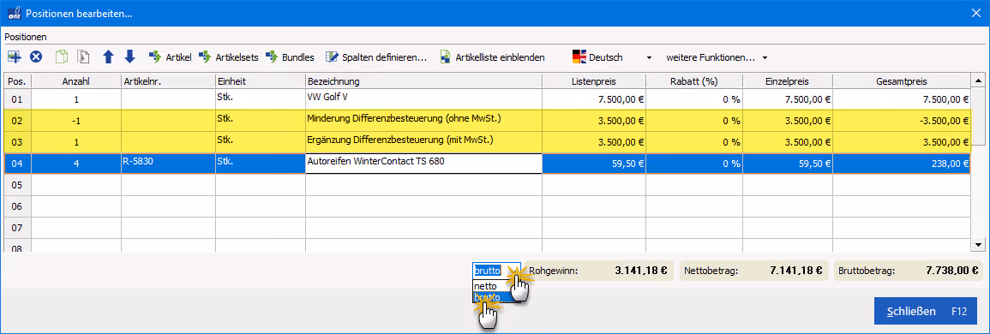Click the Rabatt (%) column header
This screenshot has width=990, height=334.
694,81
